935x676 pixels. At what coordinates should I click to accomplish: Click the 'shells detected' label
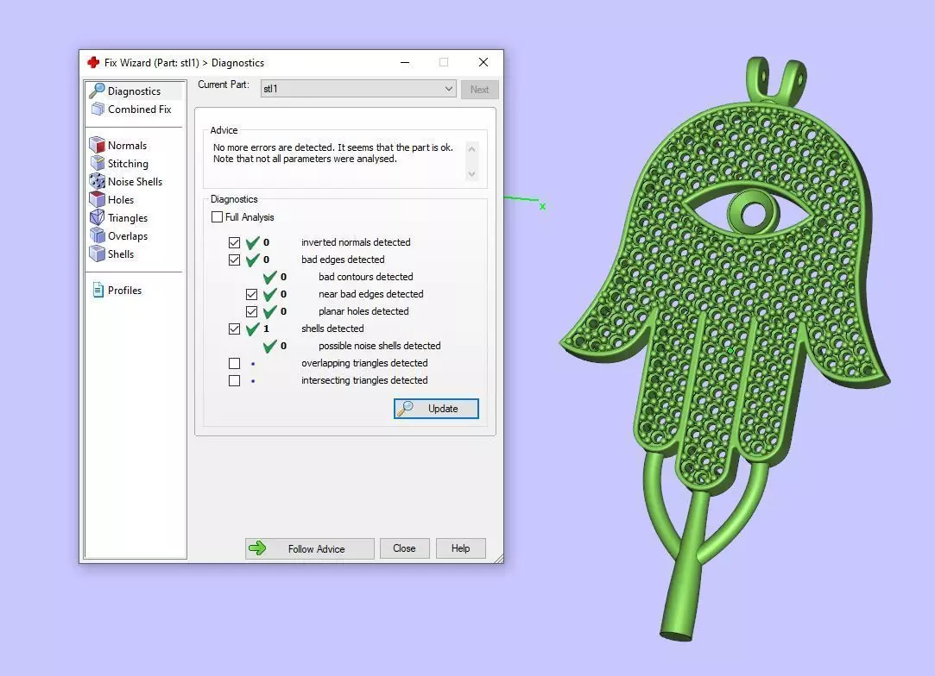pyautogui.click(x=332, y=329)
